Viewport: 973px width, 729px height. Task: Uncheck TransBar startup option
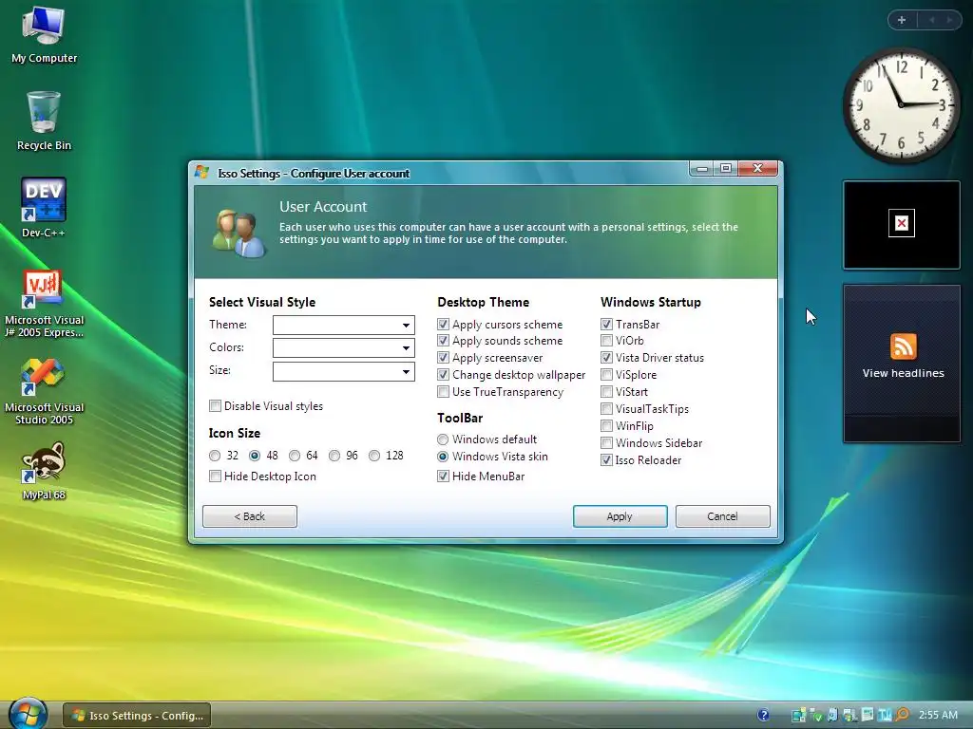607,325
